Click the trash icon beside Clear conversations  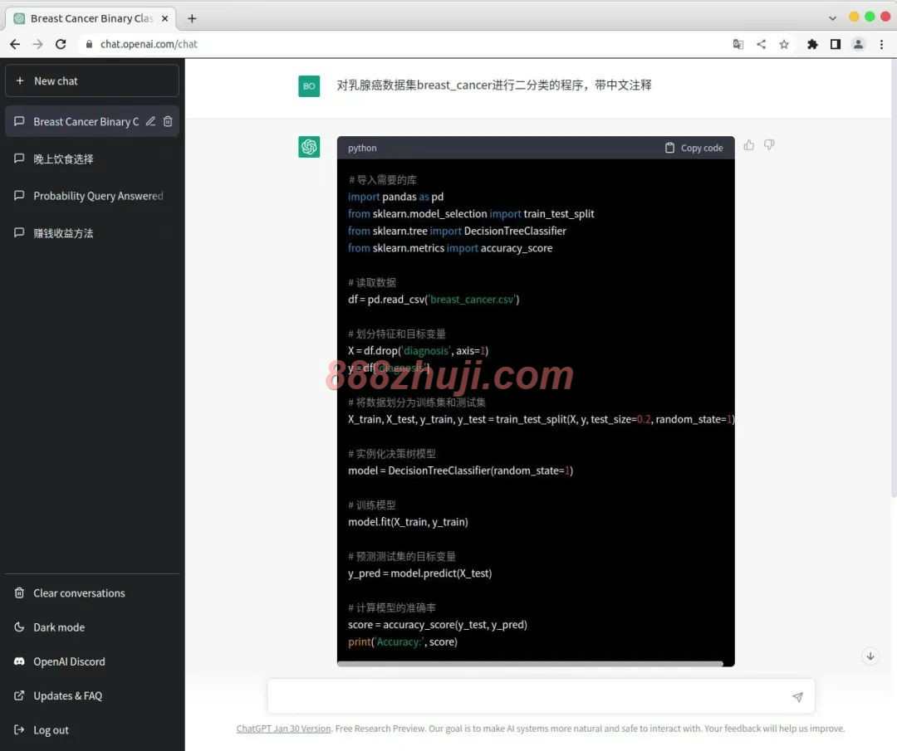(19, 593)
